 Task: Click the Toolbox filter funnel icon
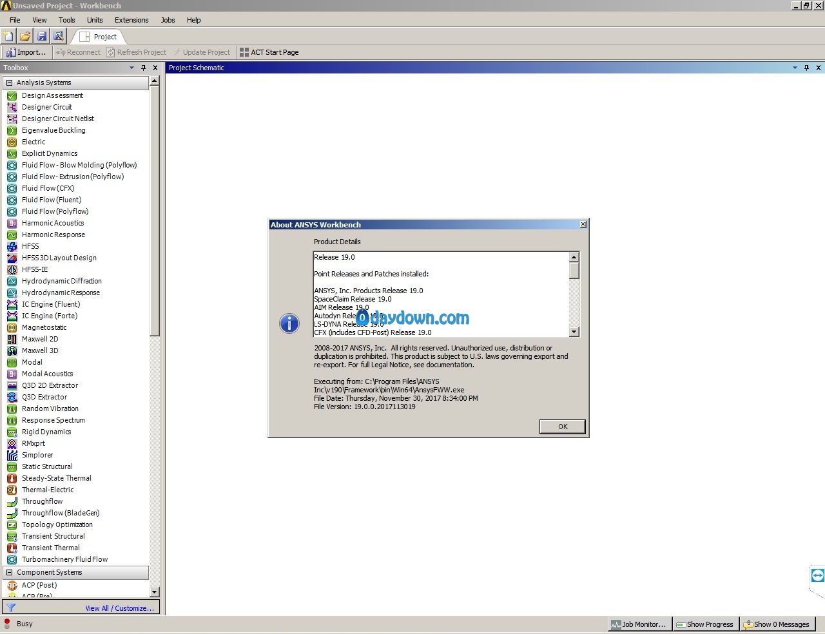pos(11,608)
